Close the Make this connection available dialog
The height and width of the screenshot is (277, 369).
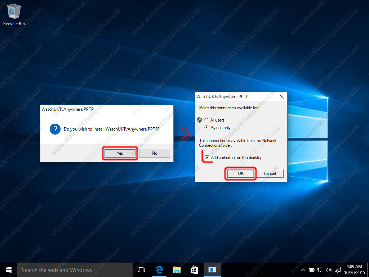pos(281,97)
